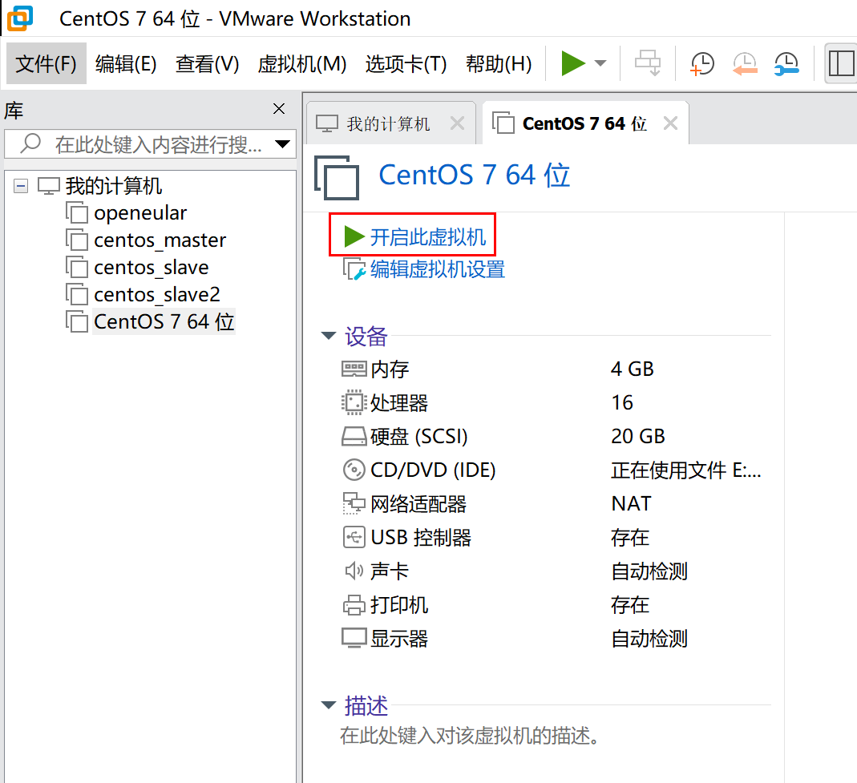Select the centos_slave virtual machine

pyautogui.click(x=151, y=267)
